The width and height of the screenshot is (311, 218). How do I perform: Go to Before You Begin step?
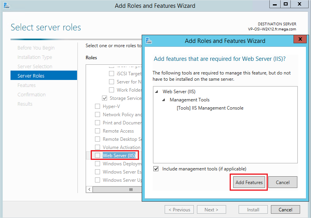click(36, 48)
